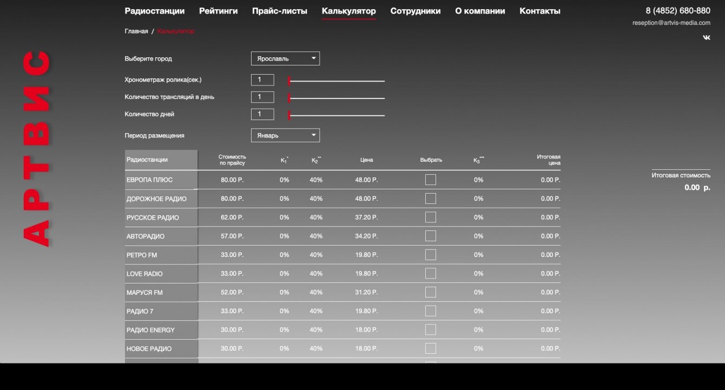Click the 34.20 Р. price cell
The width and height of the screenshot is (725, 390).
366,236
